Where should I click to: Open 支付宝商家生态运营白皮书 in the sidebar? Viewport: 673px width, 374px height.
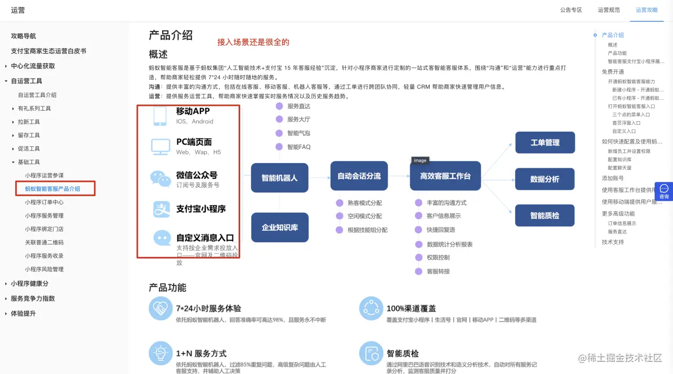click(x=49, y=51)
